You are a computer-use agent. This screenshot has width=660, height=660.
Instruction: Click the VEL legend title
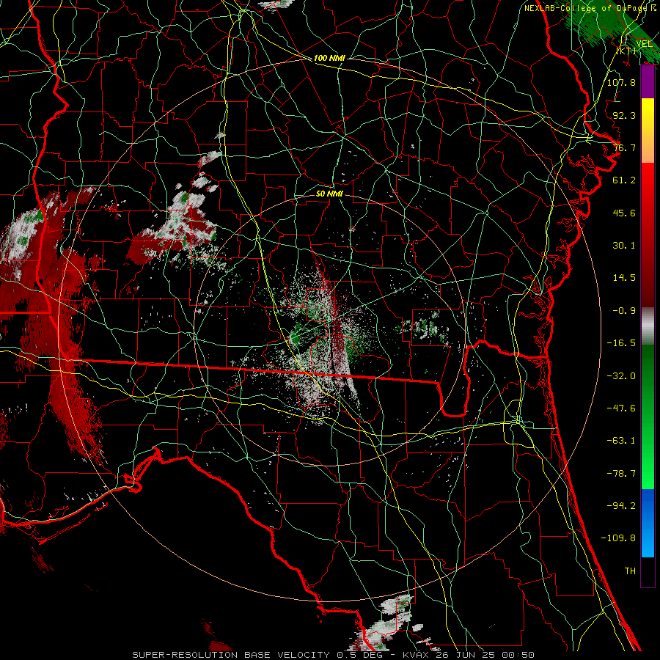coord(644,44)
